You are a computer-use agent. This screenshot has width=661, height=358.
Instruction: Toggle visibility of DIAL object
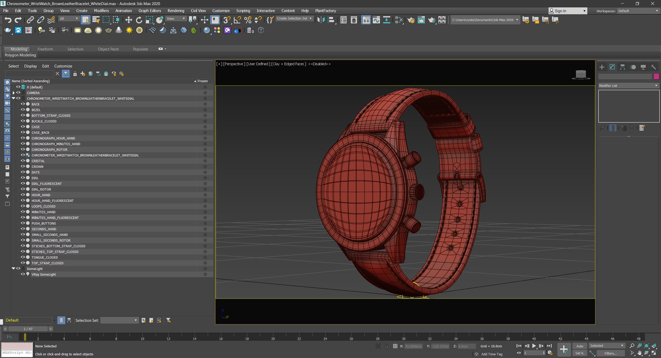click(23, 178)
